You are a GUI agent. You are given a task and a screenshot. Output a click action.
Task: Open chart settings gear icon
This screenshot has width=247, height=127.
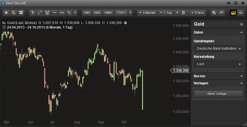tap(6, 13)
